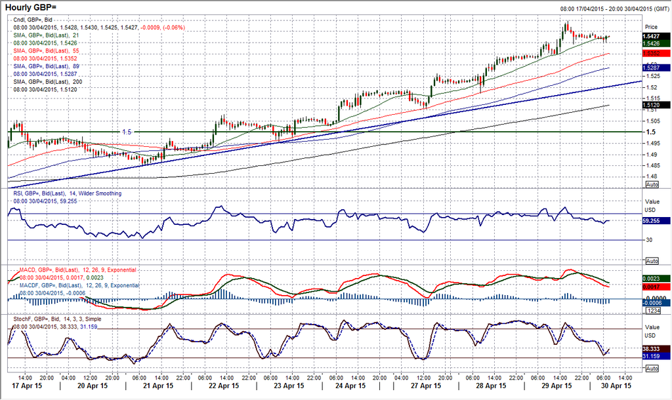Click the black 1.5120 price axis tag
The width and height of the screenshot is (672, 400).
656,105
